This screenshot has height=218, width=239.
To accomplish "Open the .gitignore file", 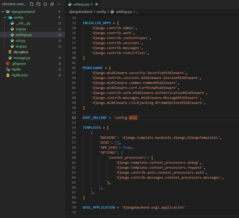I will (x=19, y=63).
